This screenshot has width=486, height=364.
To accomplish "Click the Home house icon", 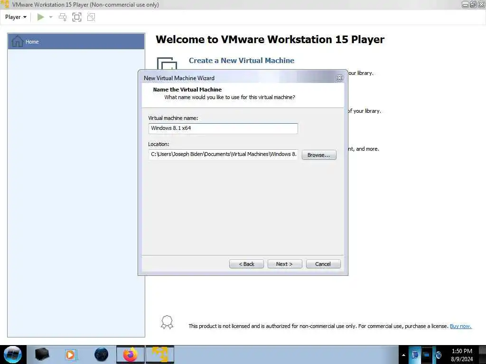I will coord(18,41).
